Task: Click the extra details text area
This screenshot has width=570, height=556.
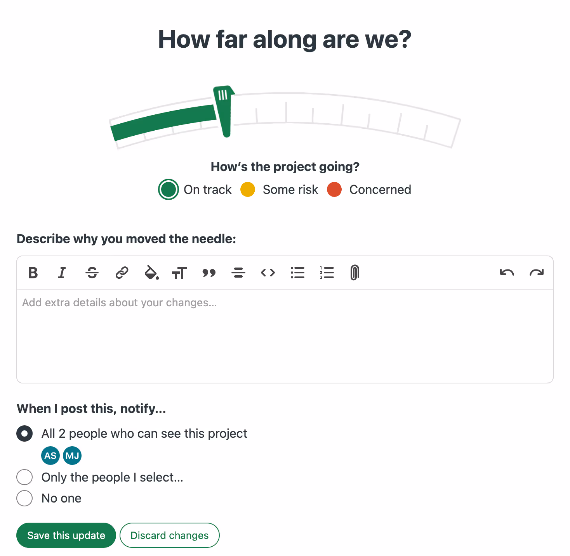Action: (x=285, y=333)
